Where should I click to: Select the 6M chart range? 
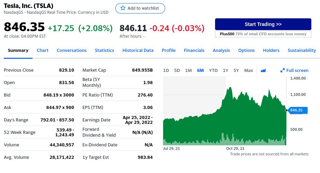point(201,70)
